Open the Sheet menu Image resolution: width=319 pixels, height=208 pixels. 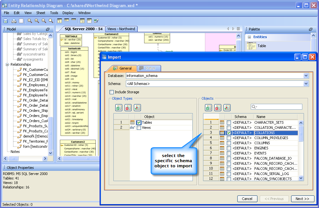tap(41, 13)
